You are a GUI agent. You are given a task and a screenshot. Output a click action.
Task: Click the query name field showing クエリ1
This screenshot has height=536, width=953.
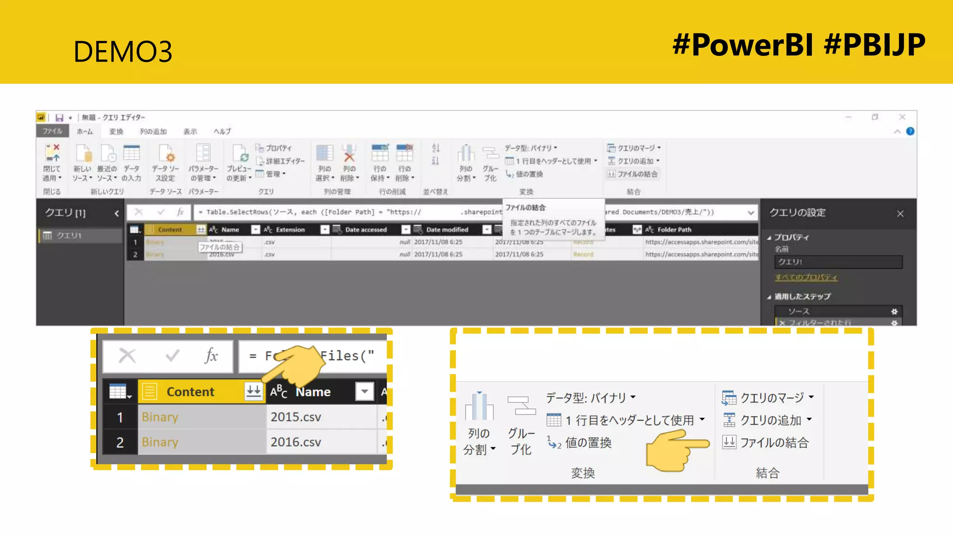coord(838,262)
